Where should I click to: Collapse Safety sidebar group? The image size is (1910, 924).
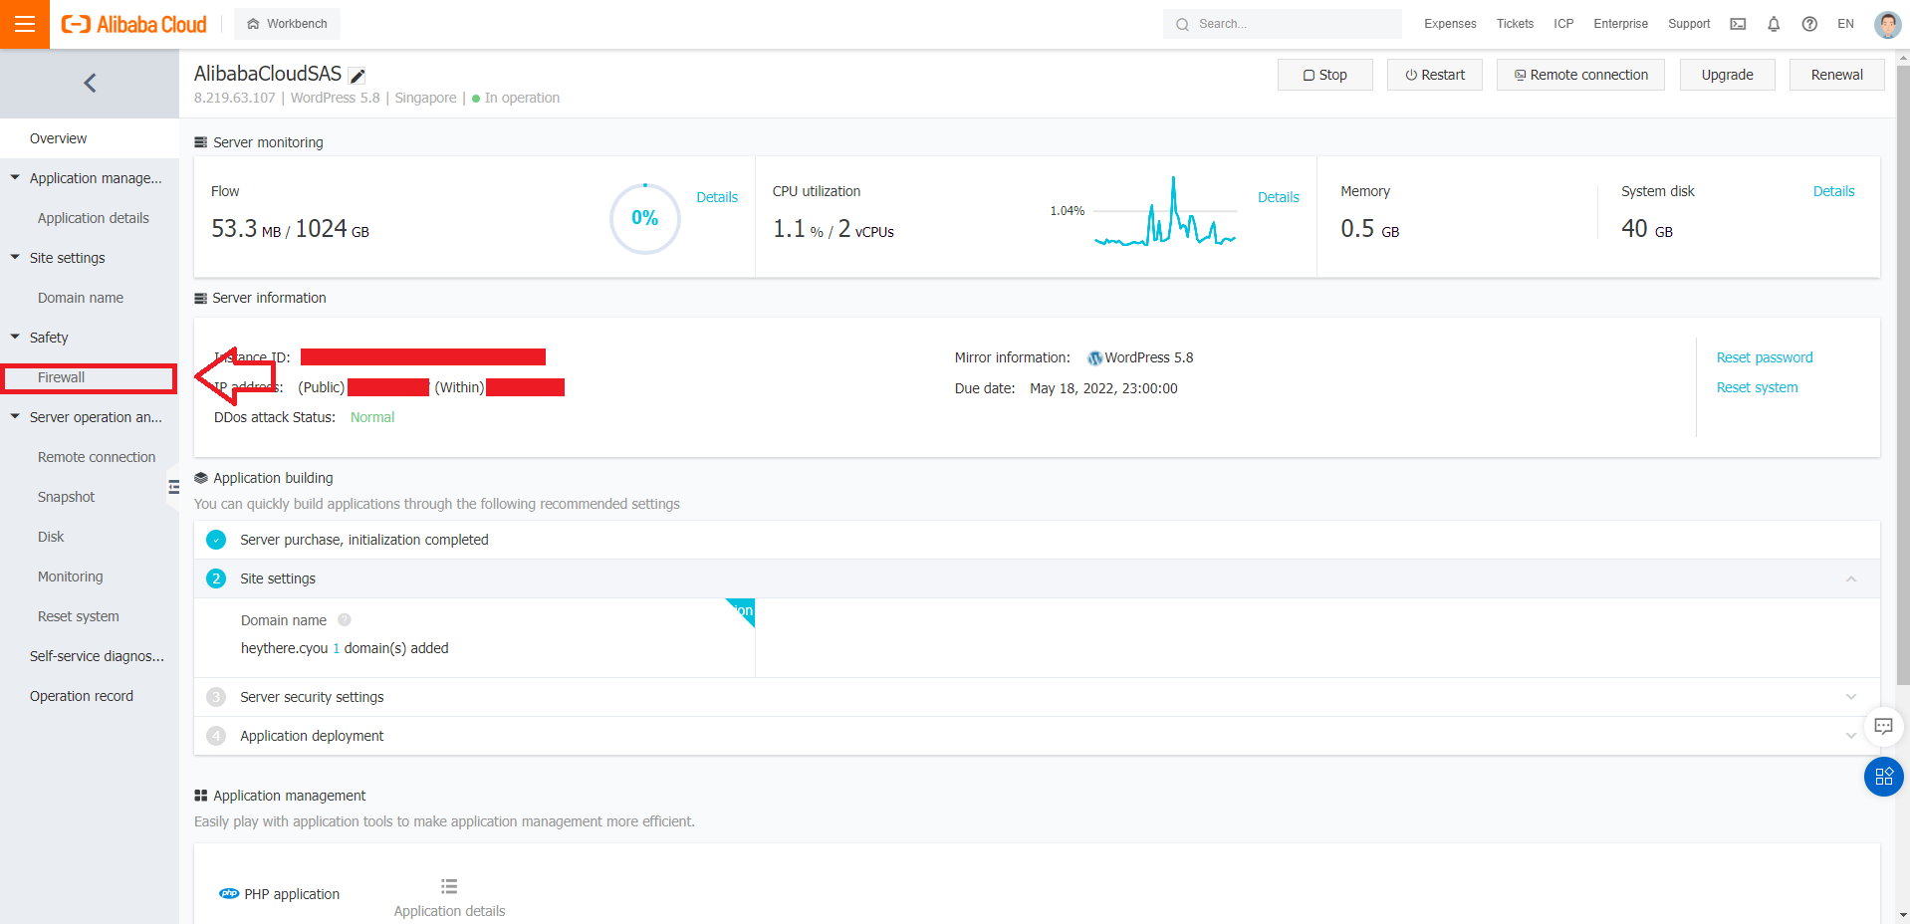tap(15, 337)
